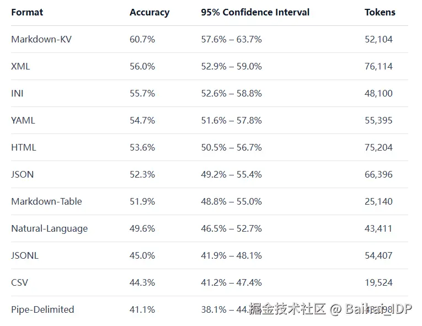Click the 19,524 tokens value
Image resolution: width=422 pixels, height=326 pixels.
point(378,282)
